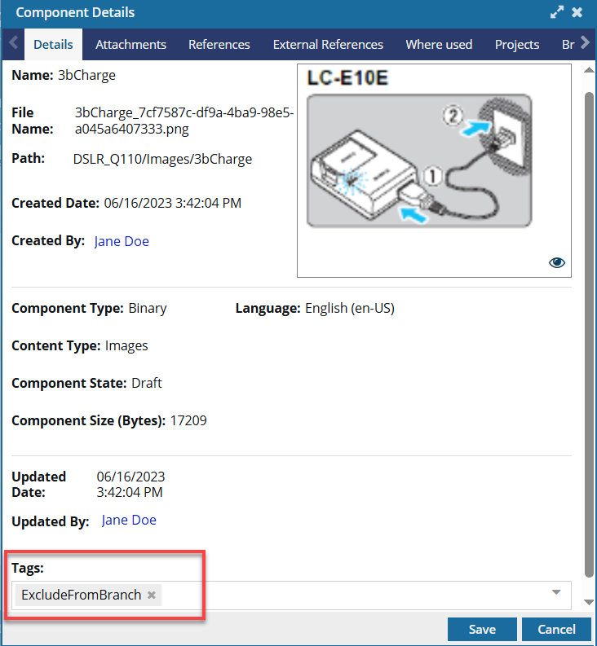The height and width of the screenshot is (646, 597).
Task: Remove the ExcludeFromBranch tag
Action: pos(152,595)
